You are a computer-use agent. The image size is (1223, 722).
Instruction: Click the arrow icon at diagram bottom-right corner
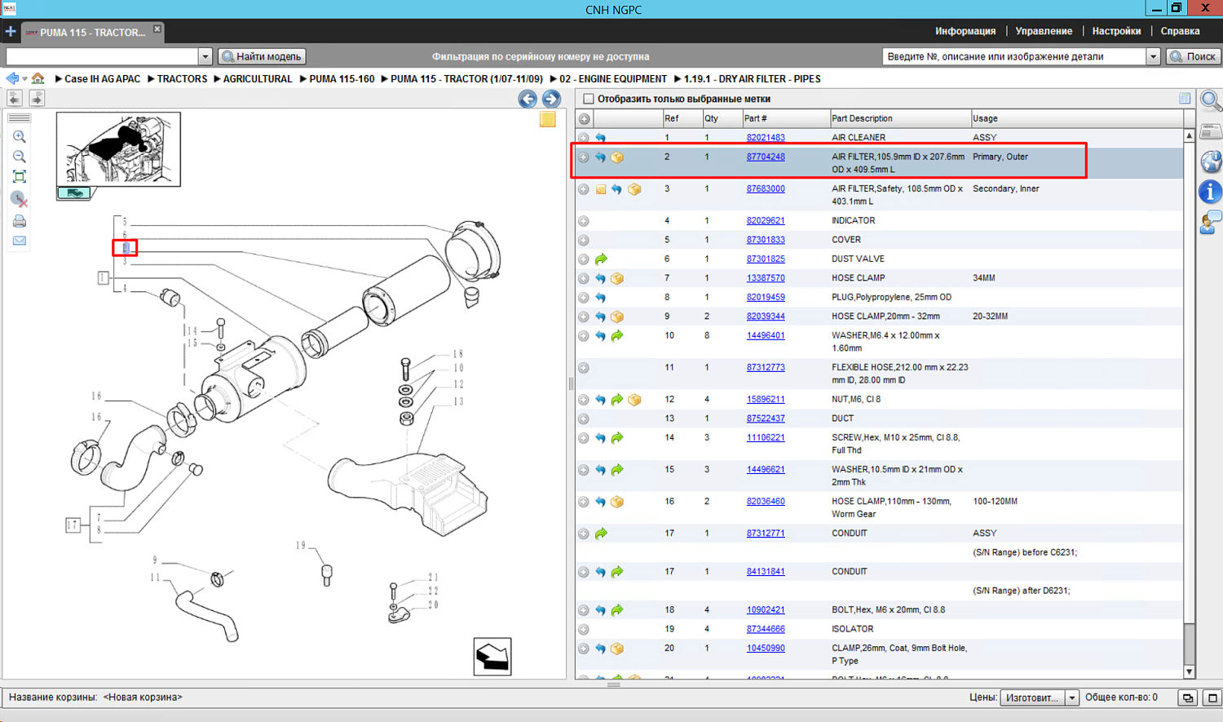(492, 656)
